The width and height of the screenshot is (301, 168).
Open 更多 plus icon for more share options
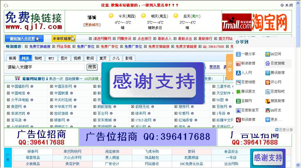point(267,120)
